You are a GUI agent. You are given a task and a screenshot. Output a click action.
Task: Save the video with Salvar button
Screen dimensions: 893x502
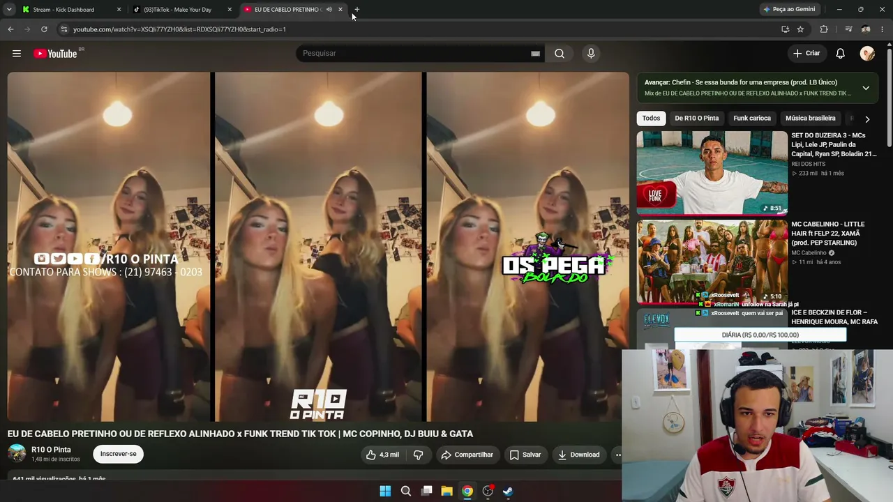click(x=525, y=455)
